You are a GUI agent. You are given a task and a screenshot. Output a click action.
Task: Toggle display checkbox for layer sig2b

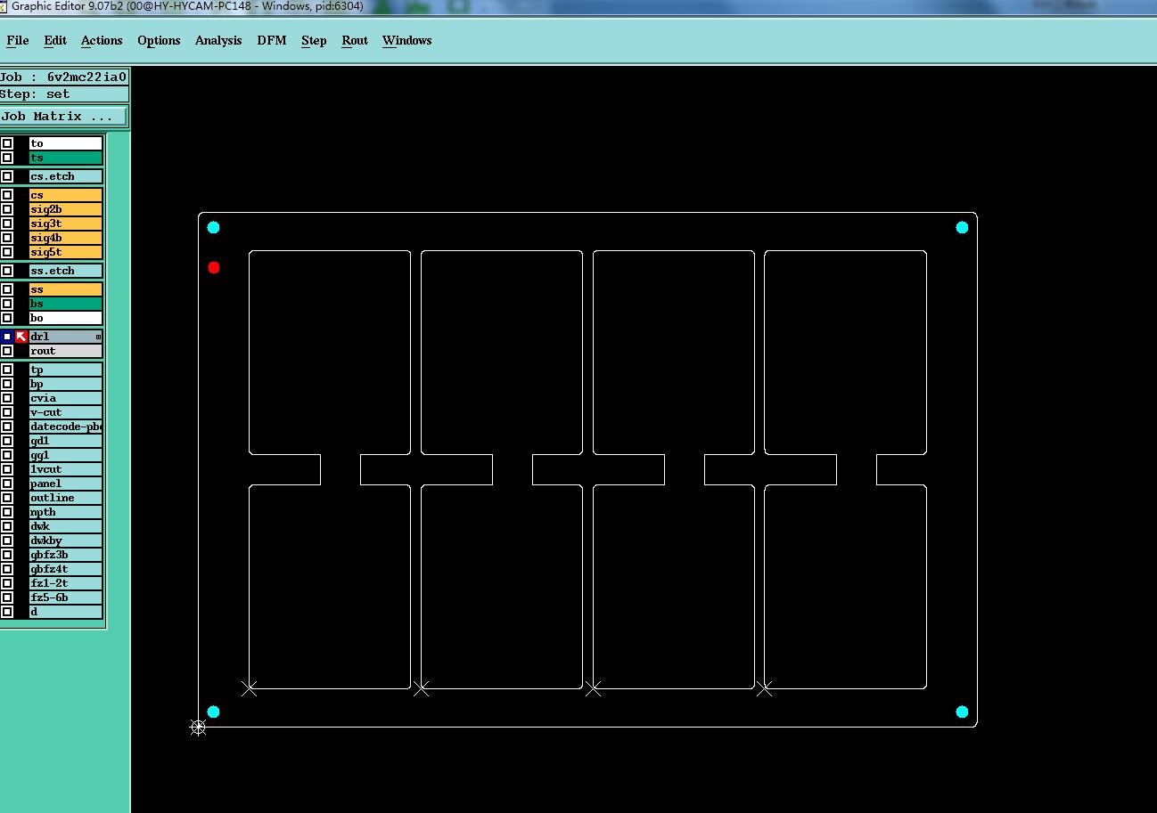point(7,209)
